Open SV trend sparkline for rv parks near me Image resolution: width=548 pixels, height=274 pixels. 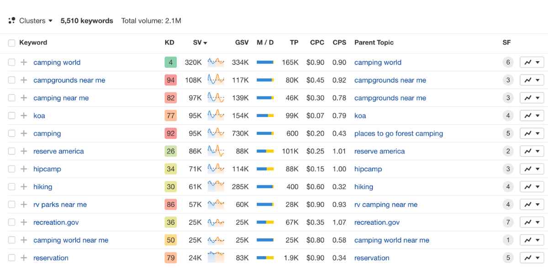click(216, 205)
